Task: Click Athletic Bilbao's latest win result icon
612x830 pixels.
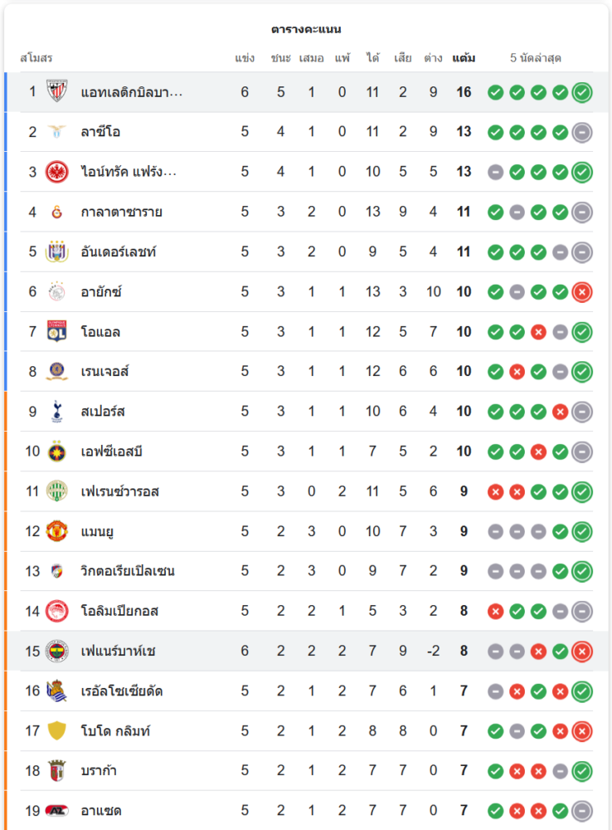Action: point(582,92)
